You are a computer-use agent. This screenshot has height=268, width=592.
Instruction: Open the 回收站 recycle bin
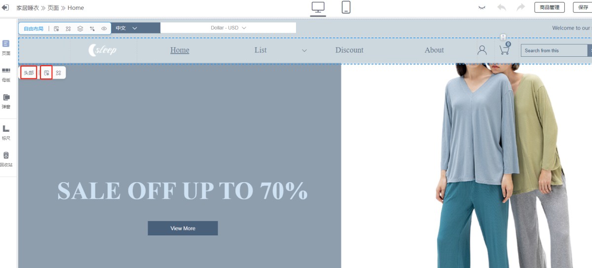pos(6,159)
